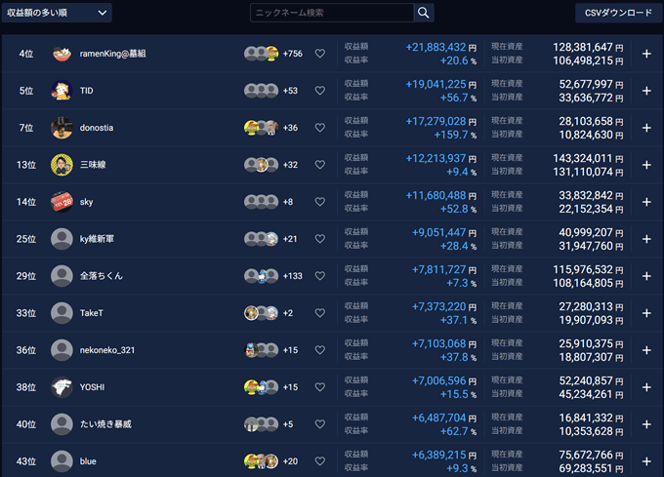Select the 全落ちくん user name
The height and width of the screenshot is (477, 664).
tap(102, 276)
